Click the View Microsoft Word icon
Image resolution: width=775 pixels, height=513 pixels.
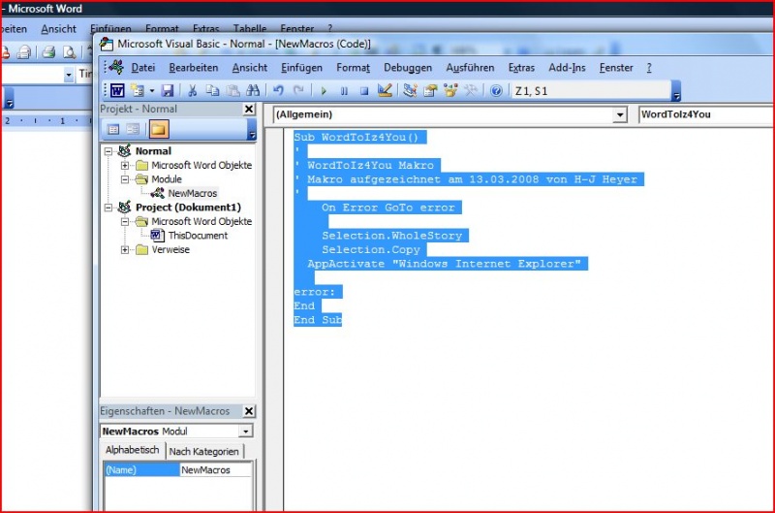(116, 90)
